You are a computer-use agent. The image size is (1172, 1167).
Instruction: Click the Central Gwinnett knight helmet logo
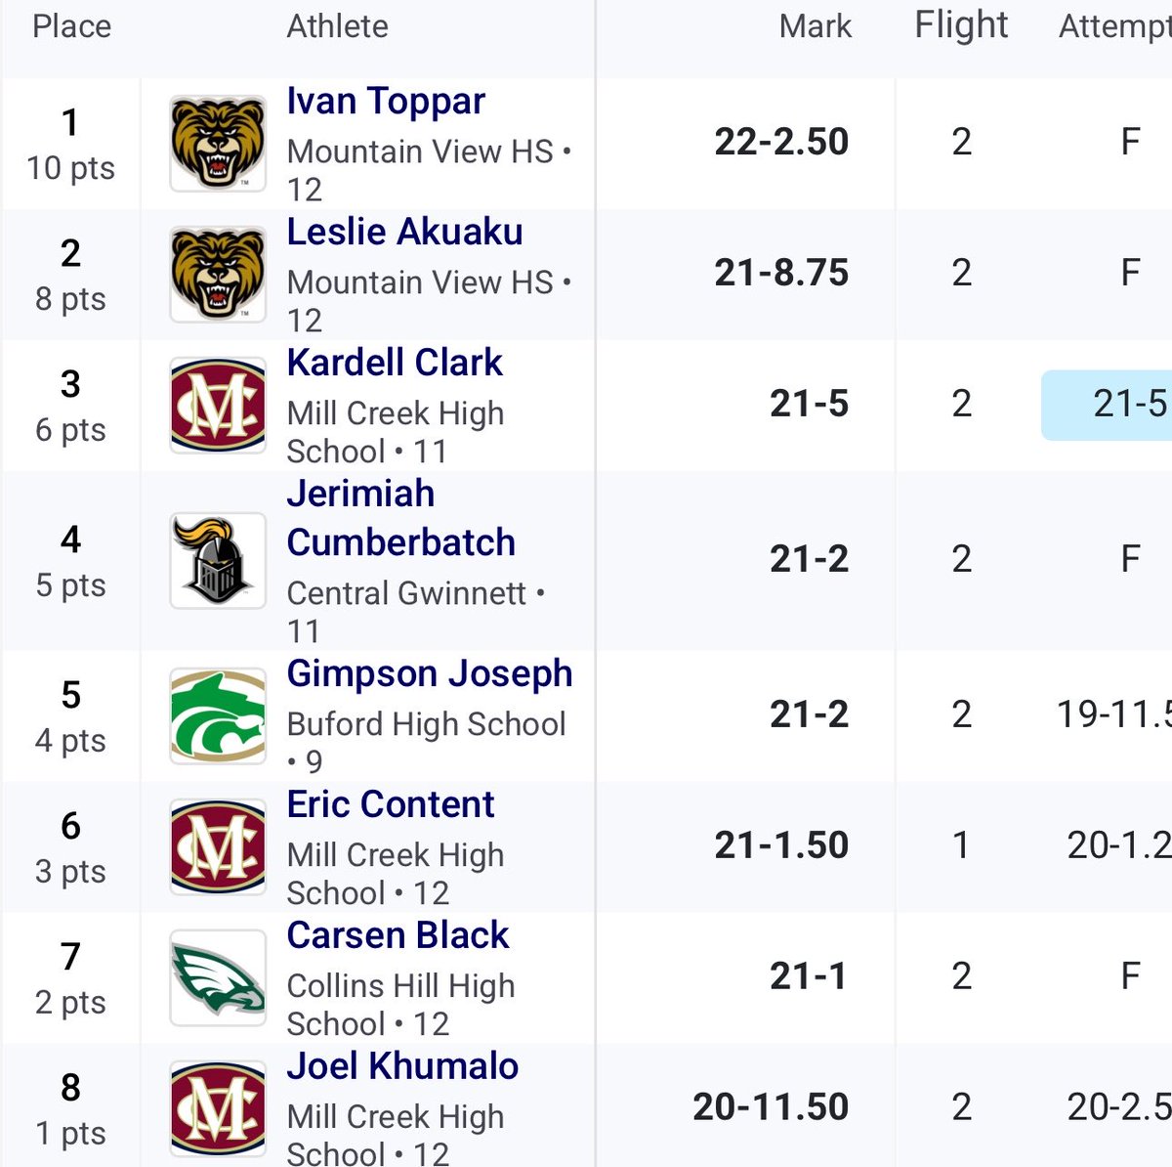coord(218,560)
